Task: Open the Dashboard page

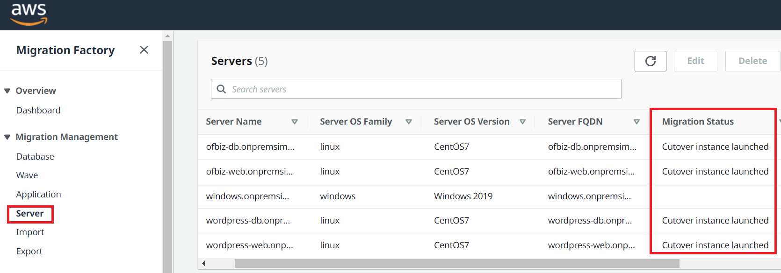Action: [38, 110]
